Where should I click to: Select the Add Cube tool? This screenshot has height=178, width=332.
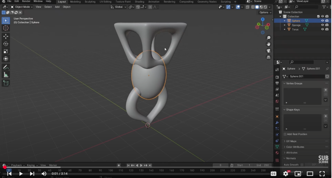point(6,83)
